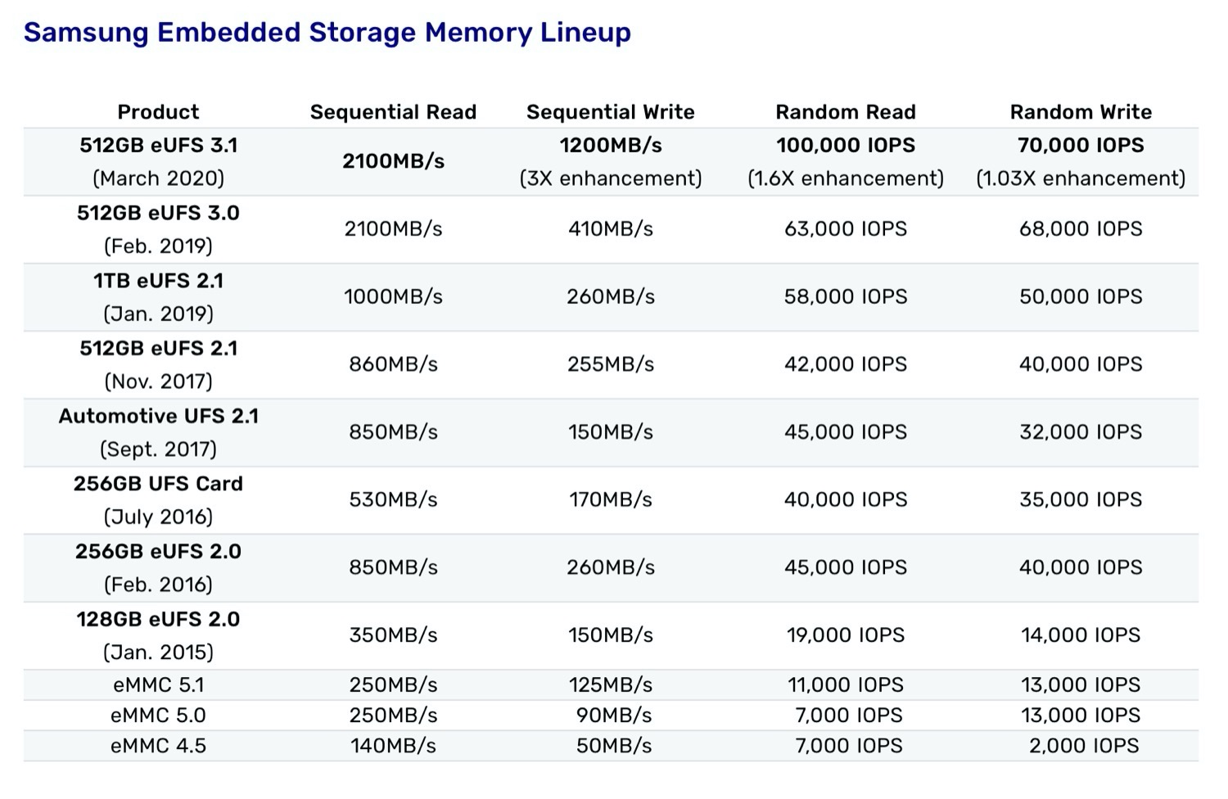This screenshot has height=799, width=1228.
Task: Select the 2,000 IOPS random write cell
Action: [1083, 746]
